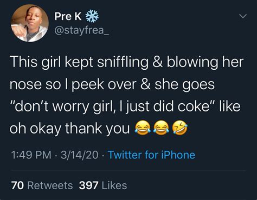Click the 1:49 PM timestamp

[31, 155]
